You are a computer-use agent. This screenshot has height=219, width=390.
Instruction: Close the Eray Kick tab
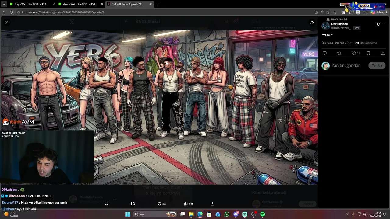53,4
